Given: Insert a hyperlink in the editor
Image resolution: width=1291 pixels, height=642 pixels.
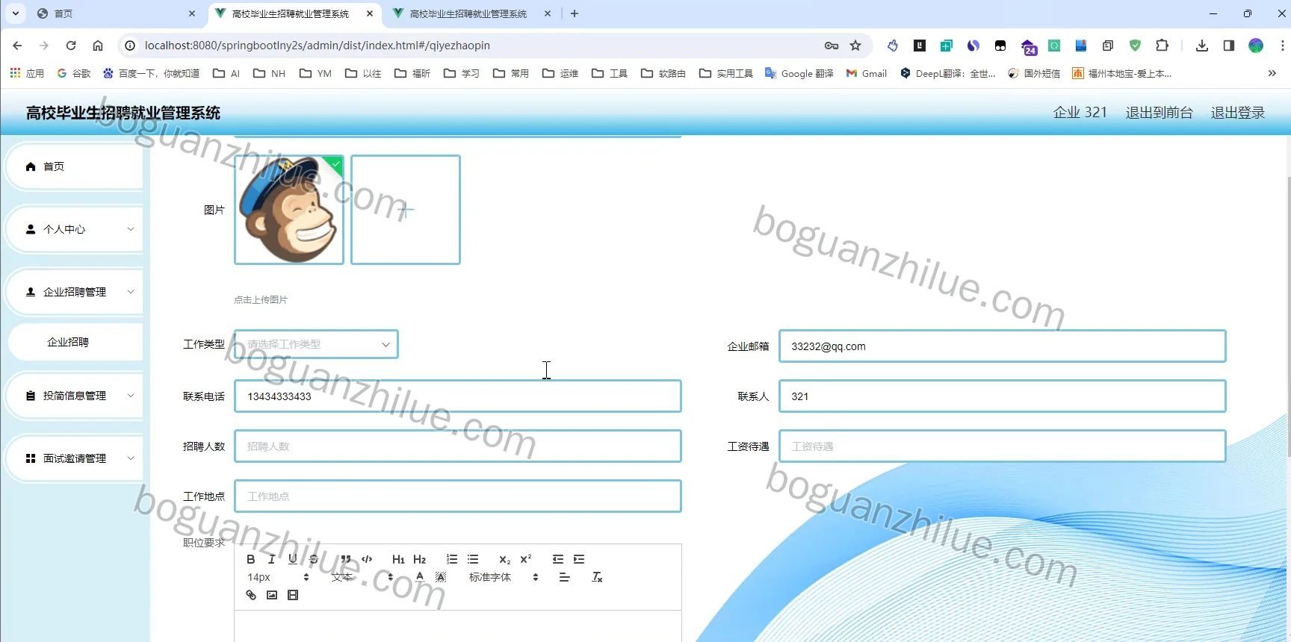Looking at the screenshot, I should (x=251, y=595).
